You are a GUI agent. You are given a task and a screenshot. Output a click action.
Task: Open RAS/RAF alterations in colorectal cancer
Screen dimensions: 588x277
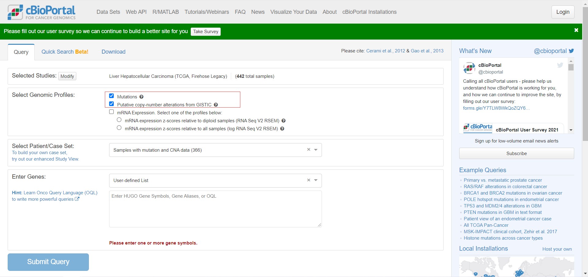click(x=505, y=187)
